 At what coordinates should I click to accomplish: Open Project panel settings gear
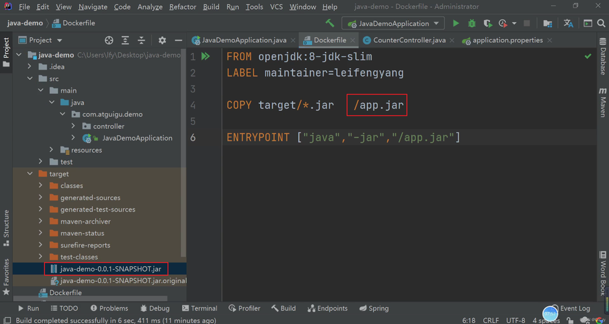(162, 40)
